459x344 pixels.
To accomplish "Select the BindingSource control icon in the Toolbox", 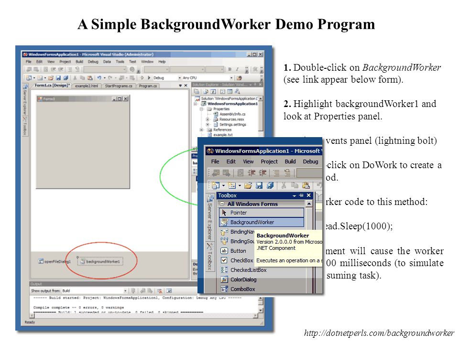I will (224, 241).
